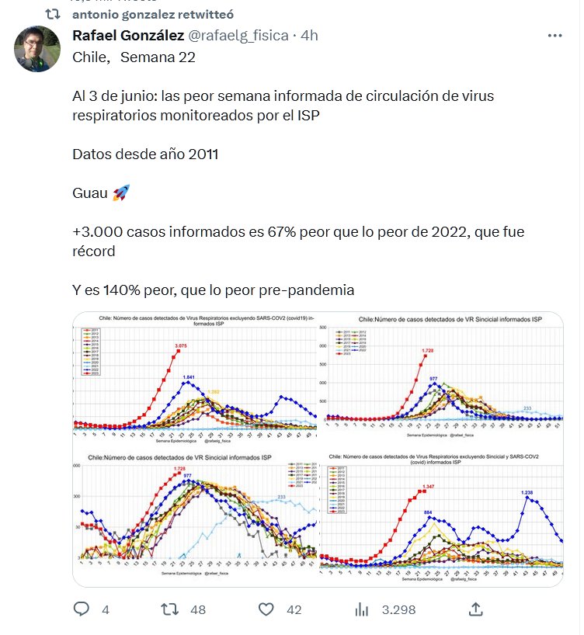The height and width of the screenshot is (635, 584).
Task: Click the reply count of 4
Action: 106,610
